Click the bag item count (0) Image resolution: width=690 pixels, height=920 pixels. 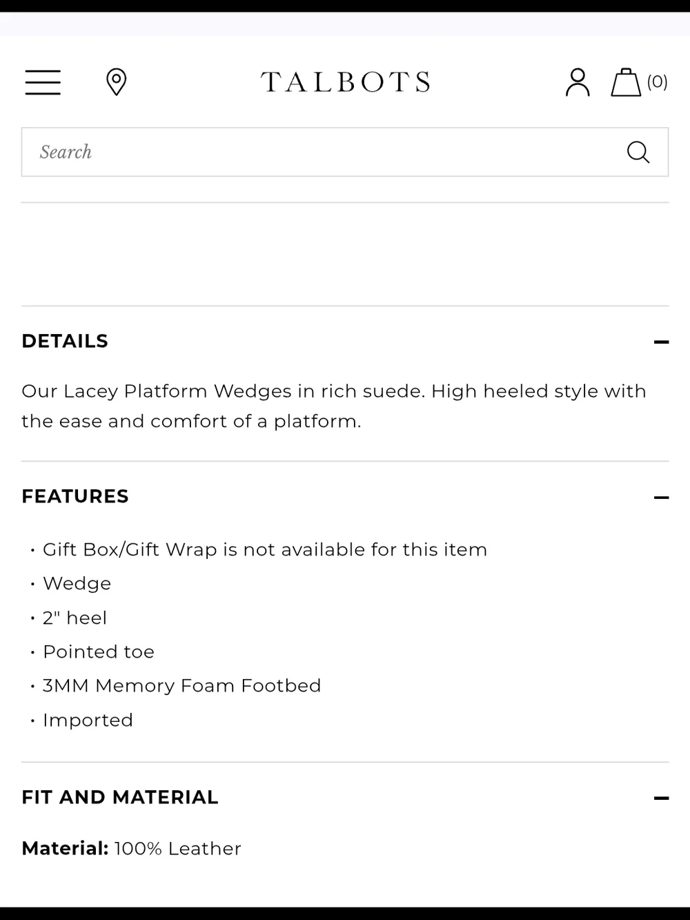pyautogui.click(x=657, y=82)
